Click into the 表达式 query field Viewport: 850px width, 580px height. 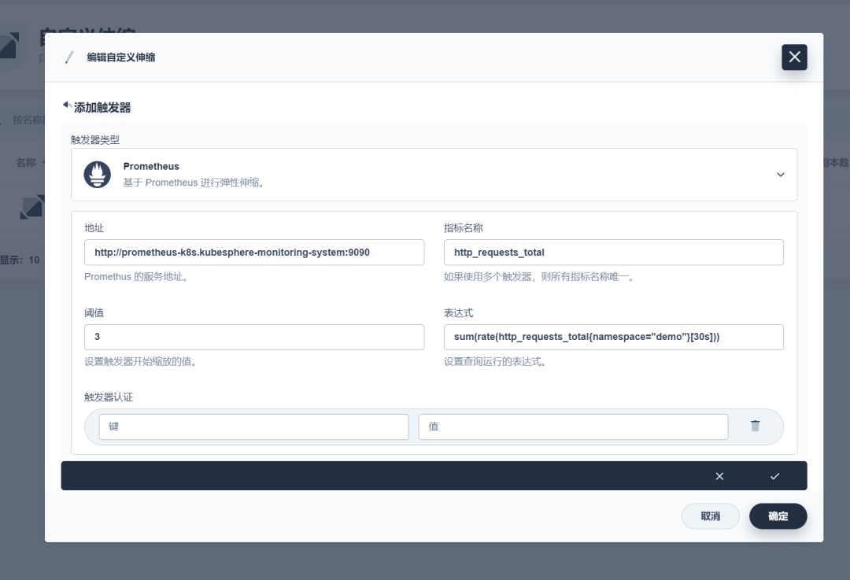[614, 337]
